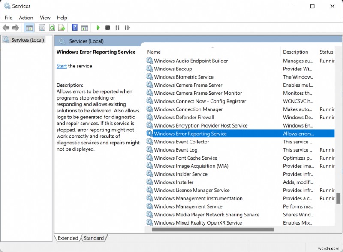343x252 pixels.
Task: Click Running status of Windows Defender Firewall
Action: 327,117
